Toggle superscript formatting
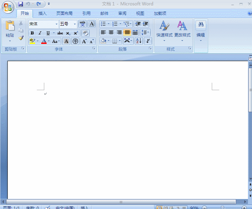 coord(76,33)
